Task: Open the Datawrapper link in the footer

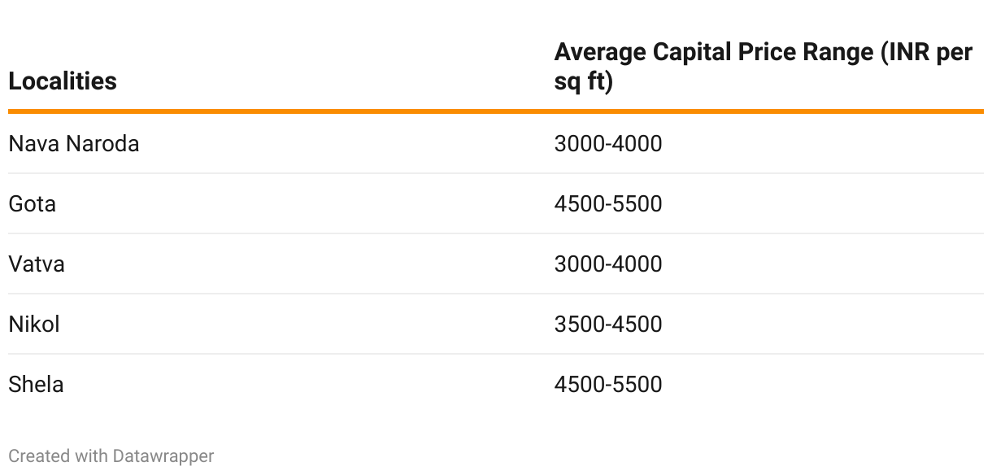Action: click(163, 456)
